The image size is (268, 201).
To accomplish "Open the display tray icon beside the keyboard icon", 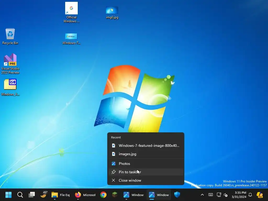I will click(219, 195).
